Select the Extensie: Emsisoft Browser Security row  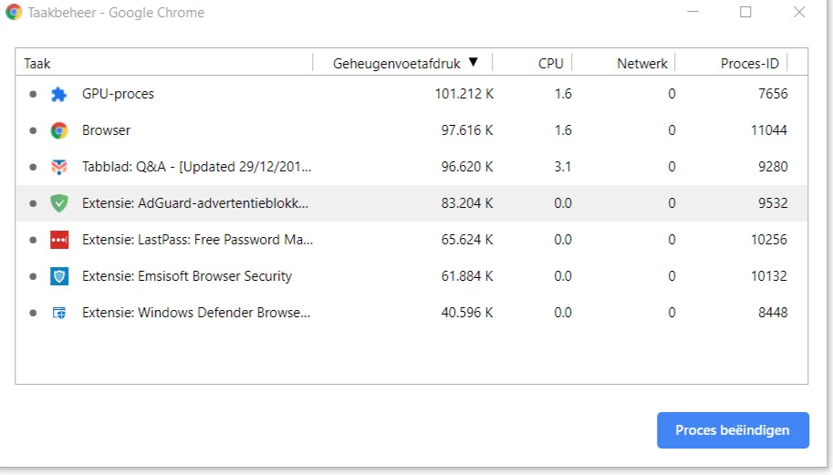187,276
